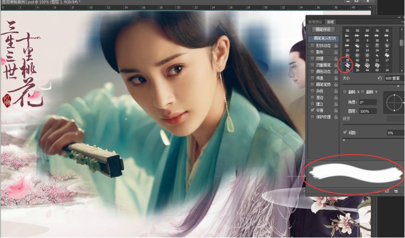405x238 pixels.
Task: Click the lock icon for 散布
Action: 336,52
